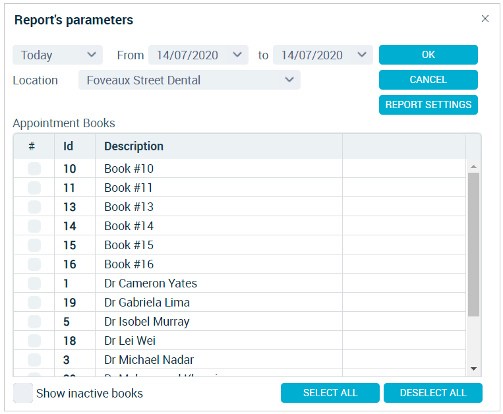503x414 pixels.
Task: Click the Dr Isobel Murray row text
Action: coord(147,322)
